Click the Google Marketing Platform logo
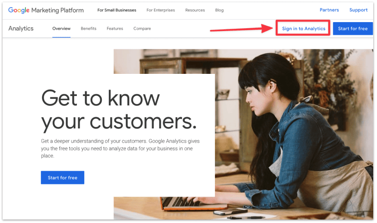This screenshot has width=377, height=223. pyautogui.click(x=46, y=10)
